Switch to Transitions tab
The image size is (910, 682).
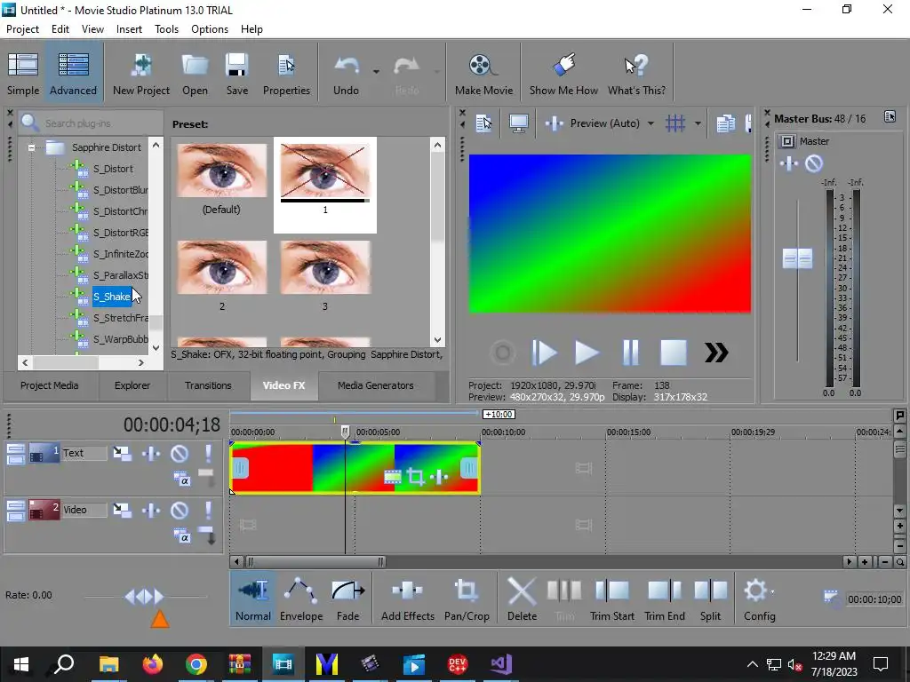point(208,385)
